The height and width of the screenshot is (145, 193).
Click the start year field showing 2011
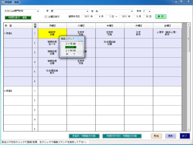(x=87, y=16)
